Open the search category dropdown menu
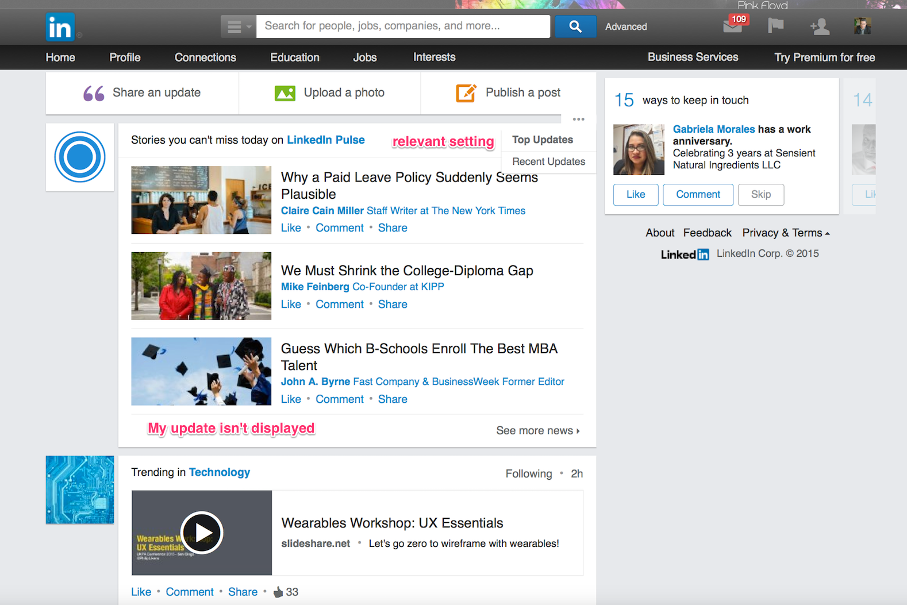The width and height of the screenshot is (907, 605). coord(238,26)
